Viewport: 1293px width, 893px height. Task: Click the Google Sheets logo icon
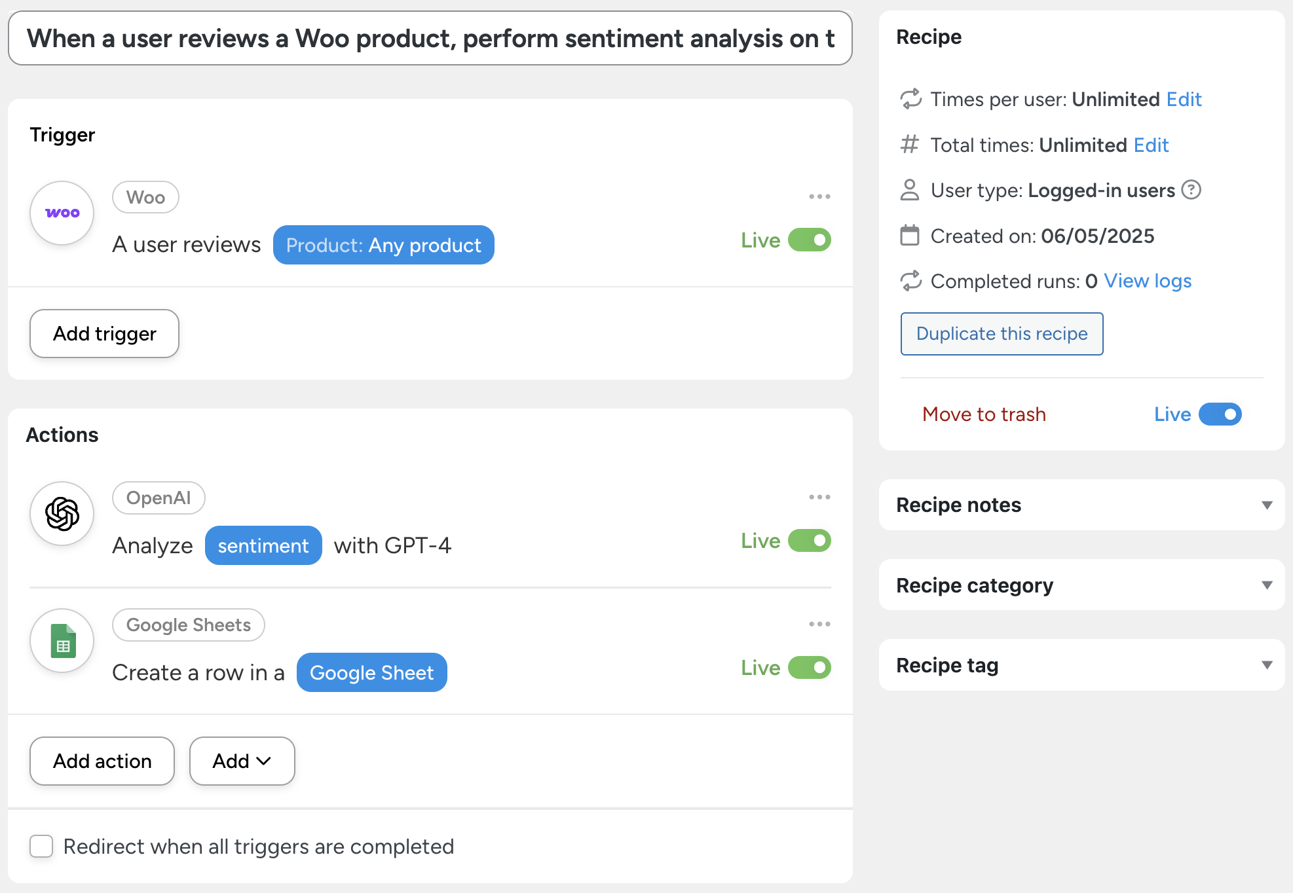[62, 640]
